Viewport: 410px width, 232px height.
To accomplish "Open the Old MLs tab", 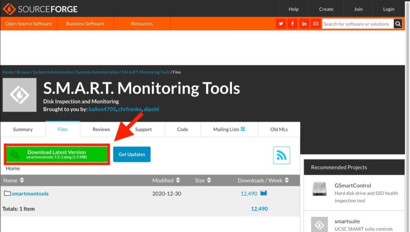I will 279,130.
